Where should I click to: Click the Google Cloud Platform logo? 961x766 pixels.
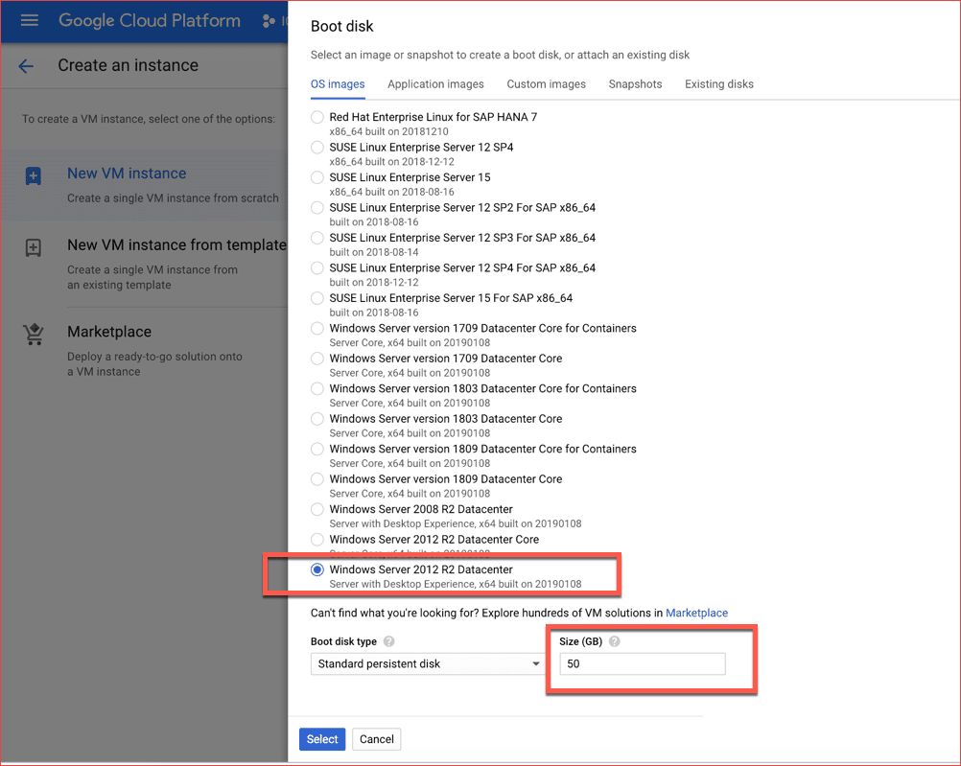[149, 20]
